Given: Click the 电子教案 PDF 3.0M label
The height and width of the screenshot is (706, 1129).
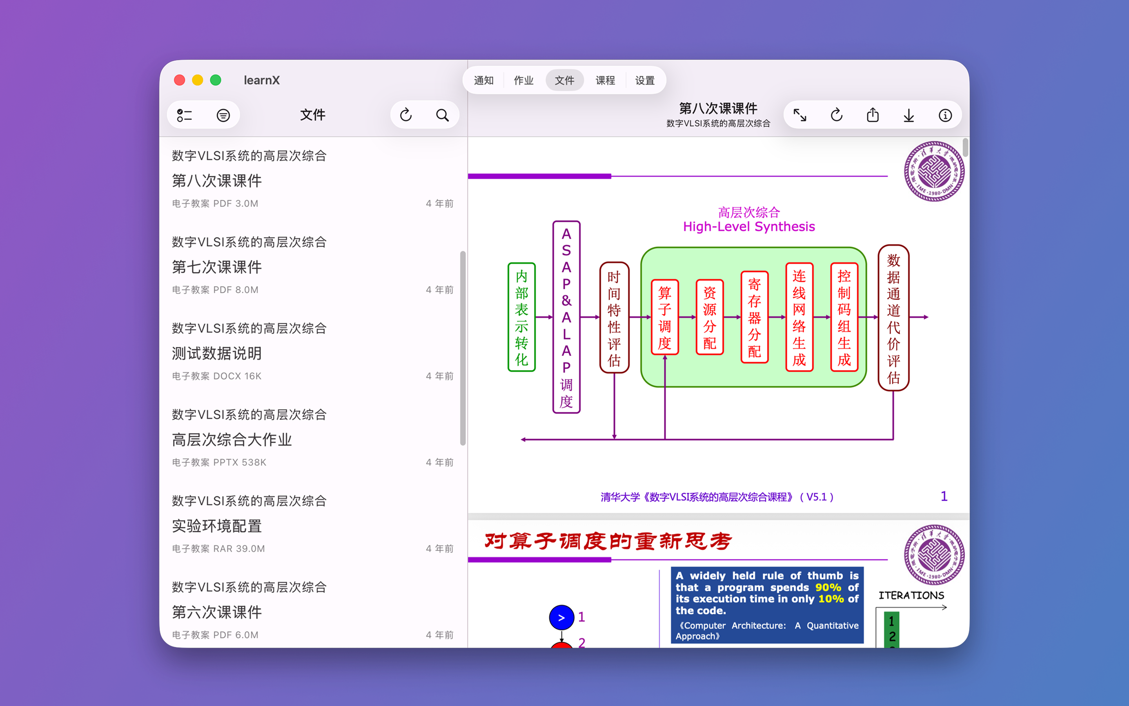Looking at the screenshot, I should tap(215, 204).
